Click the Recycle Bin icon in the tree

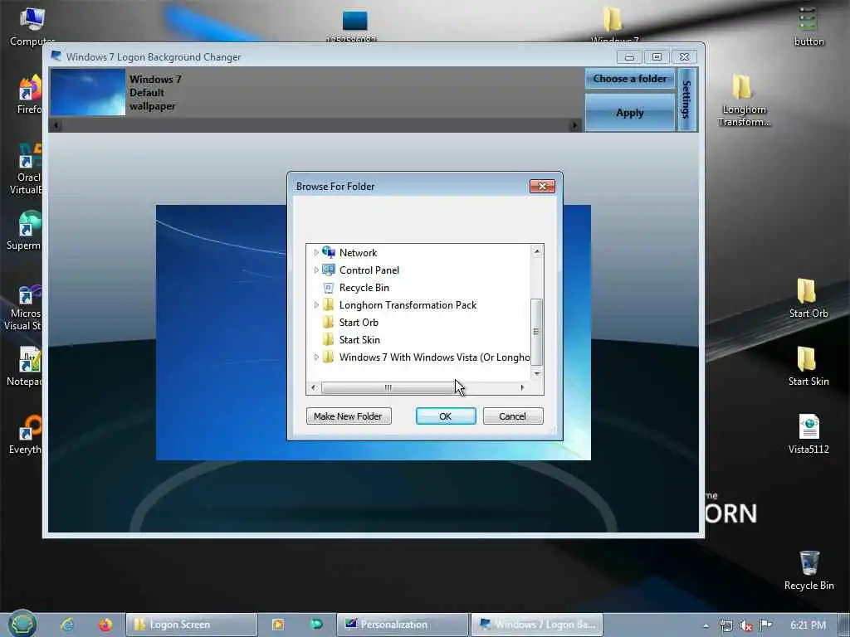[x=329, y=288]
